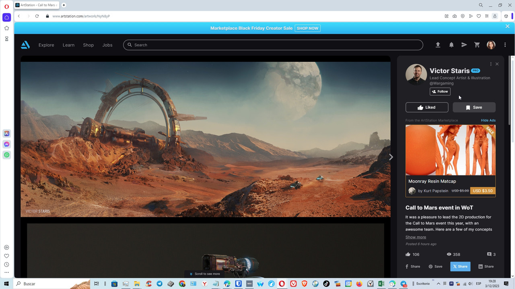Open the ArtStation header three-dots menu

point(505,45)
